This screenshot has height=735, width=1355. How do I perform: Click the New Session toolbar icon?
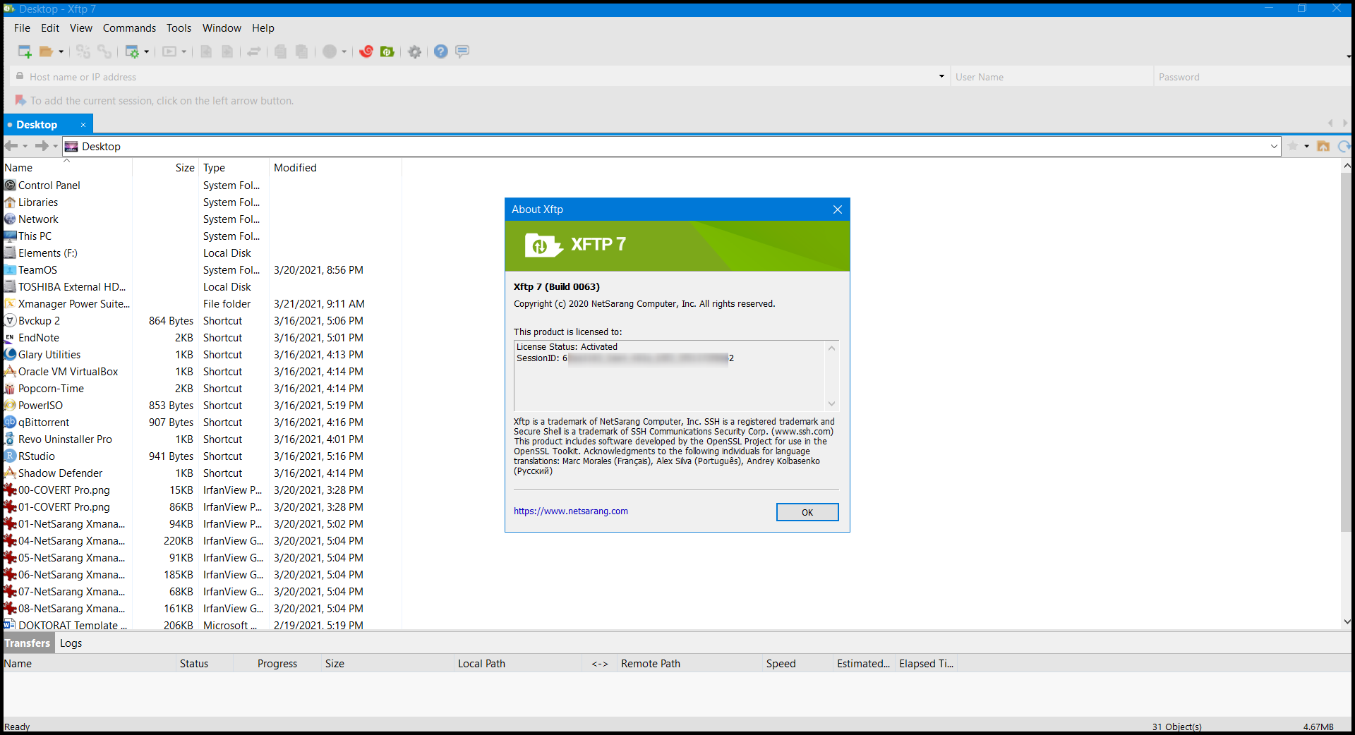pos(25,51)
